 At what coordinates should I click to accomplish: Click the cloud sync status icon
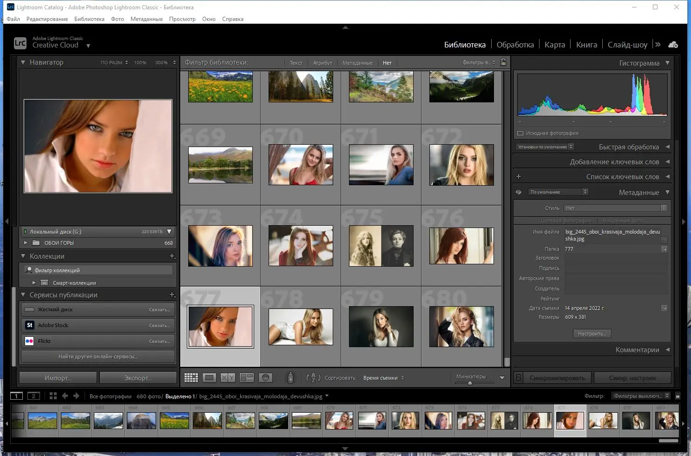(x=673, y=45)
